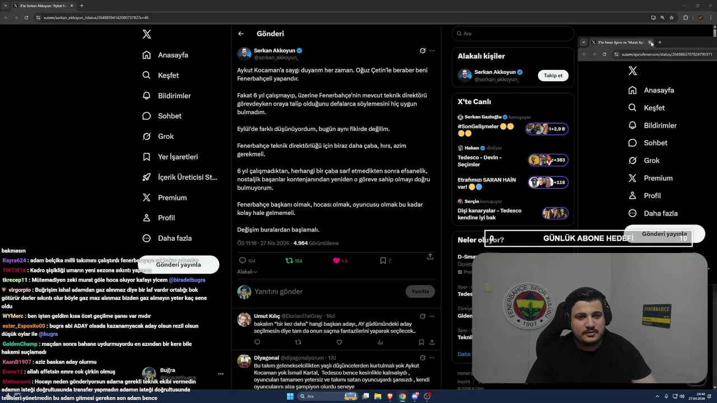The height and width of the screenshot is (403, 717).
Task: Open File Explorer from the taskbar
Action: [x=378, y=396]
